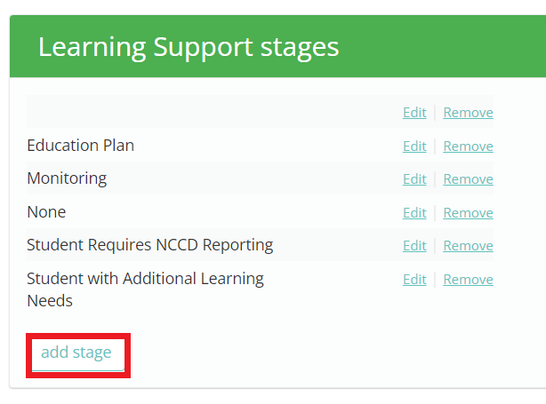Remove the Monitoring stage
The height and width of the screenshot is (404, 546).
[x=468, y=179]
